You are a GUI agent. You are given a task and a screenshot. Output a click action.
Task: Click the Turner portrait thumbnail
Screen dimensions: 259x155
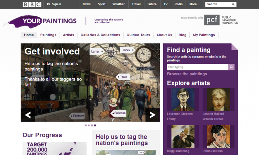219,100
